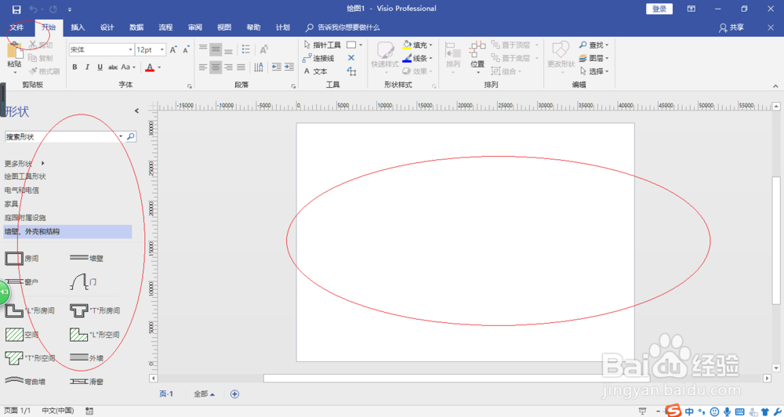Switch to the Review (审阅) tab
The height and width of the screenshot is (417, 784).
click(195, 27)
